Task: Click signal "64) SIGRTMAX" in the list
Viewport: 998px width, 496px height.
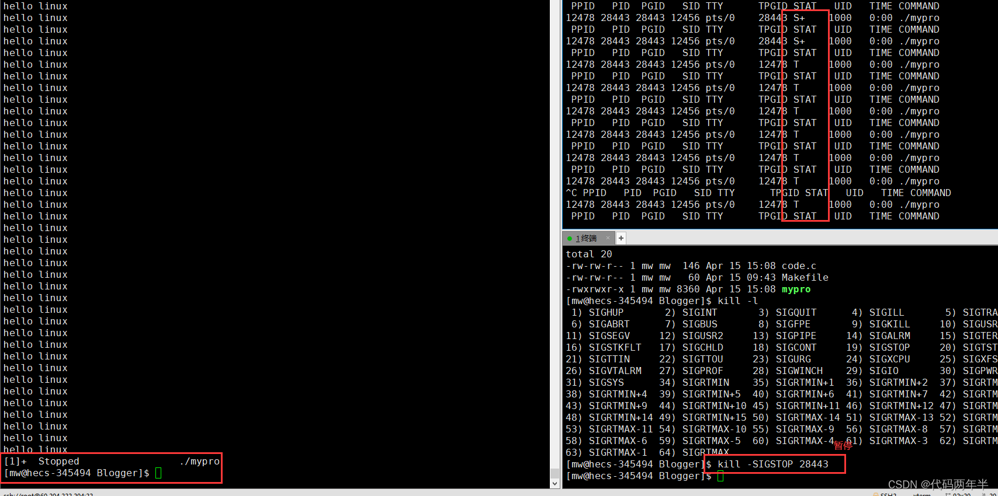Action: tap(694, 453)
